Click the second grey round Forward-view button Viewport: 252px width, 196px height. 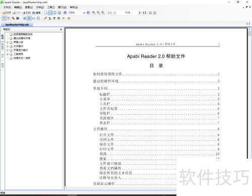pyautogui.click(x=155, y=13)
